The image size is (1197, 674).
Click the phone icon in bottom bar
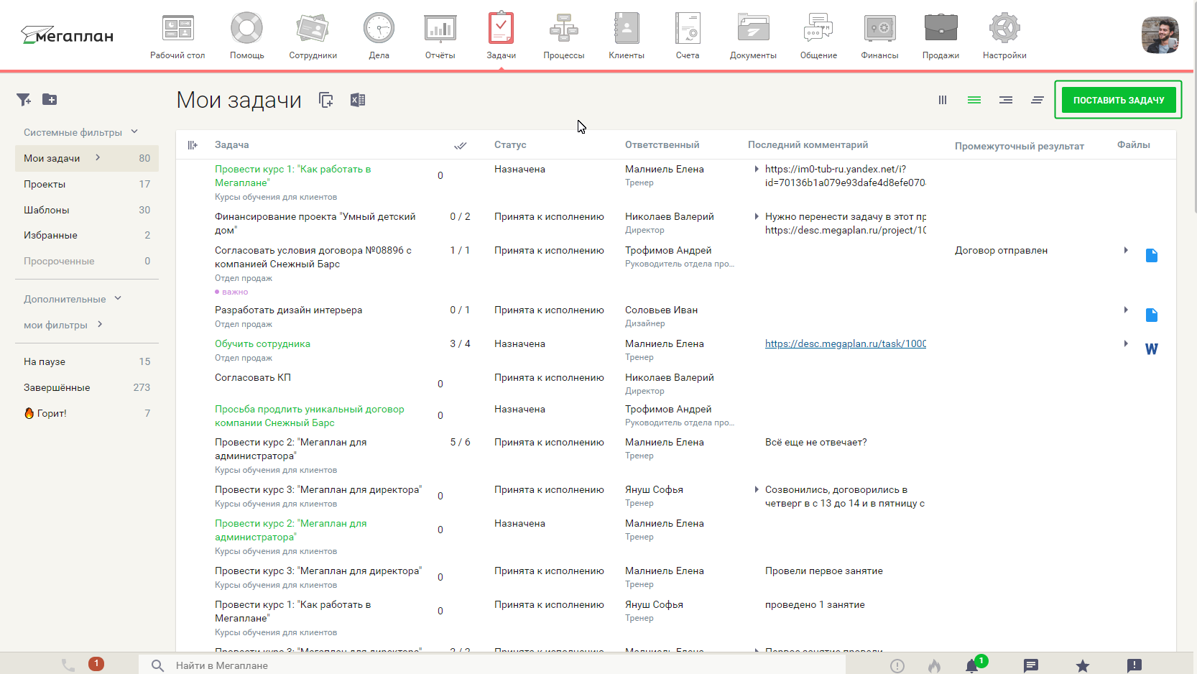(x=68, y=665)
